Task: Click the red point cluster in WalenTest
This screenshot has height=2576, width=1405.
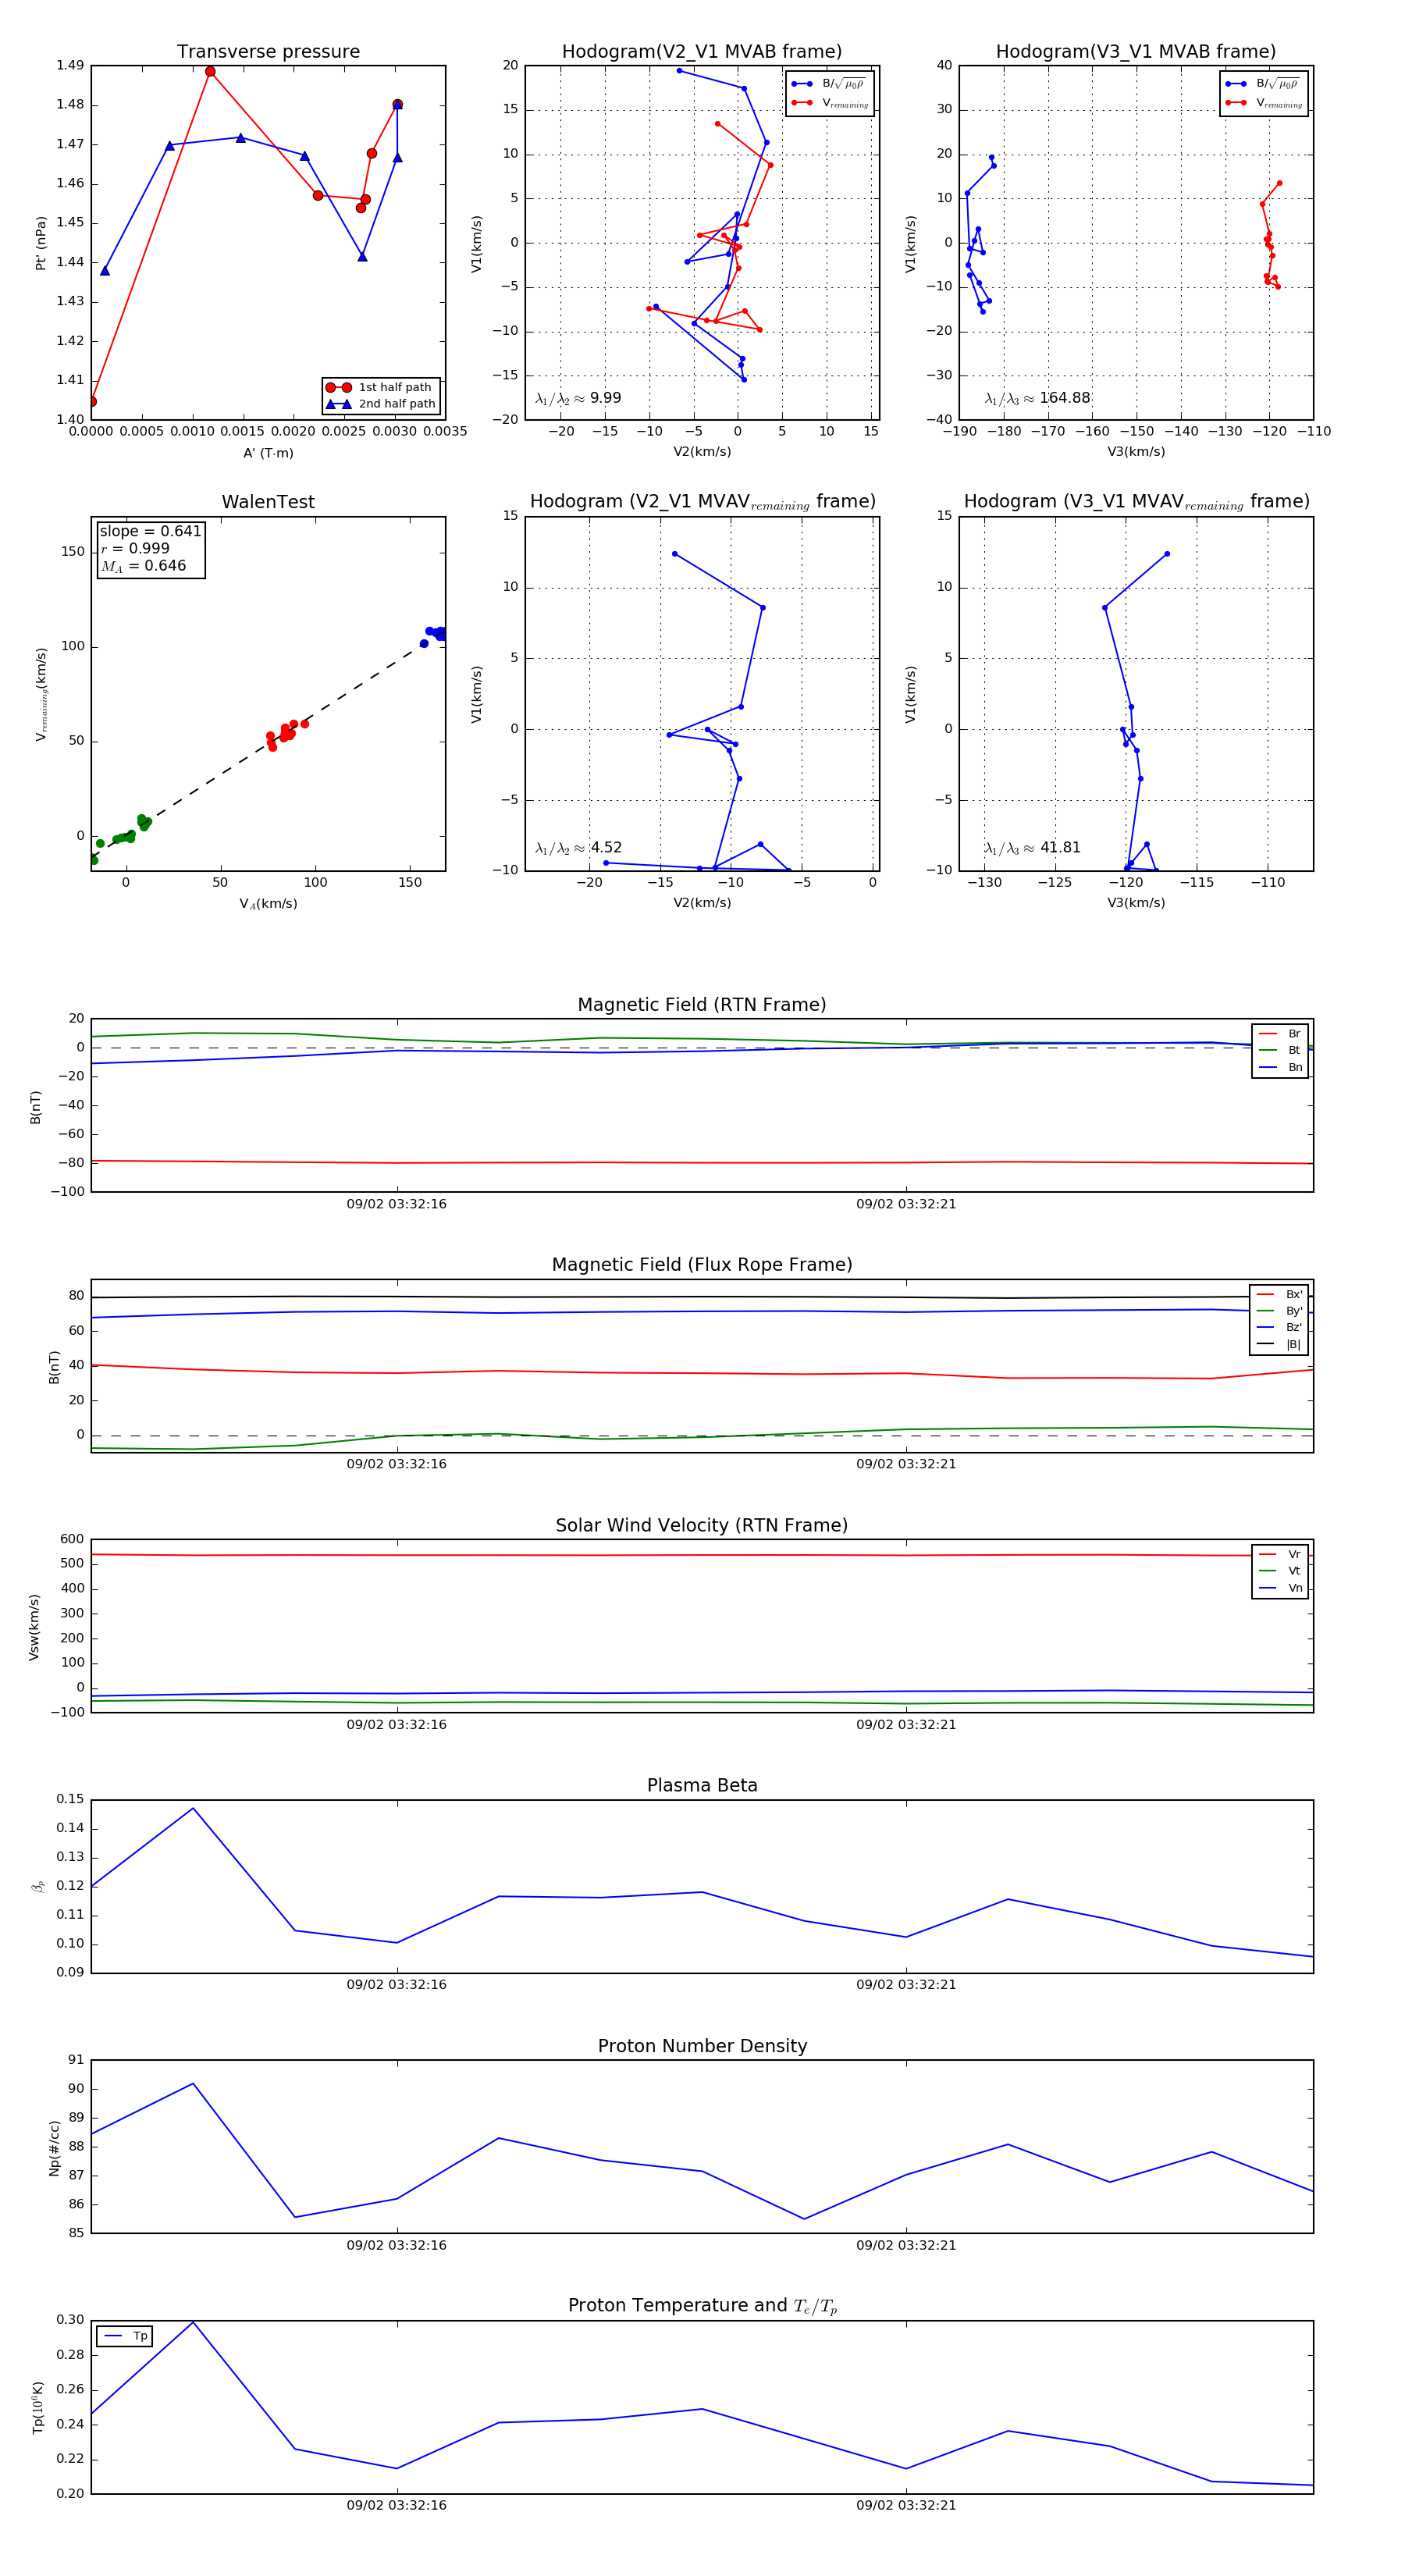Action: (285, 733)
